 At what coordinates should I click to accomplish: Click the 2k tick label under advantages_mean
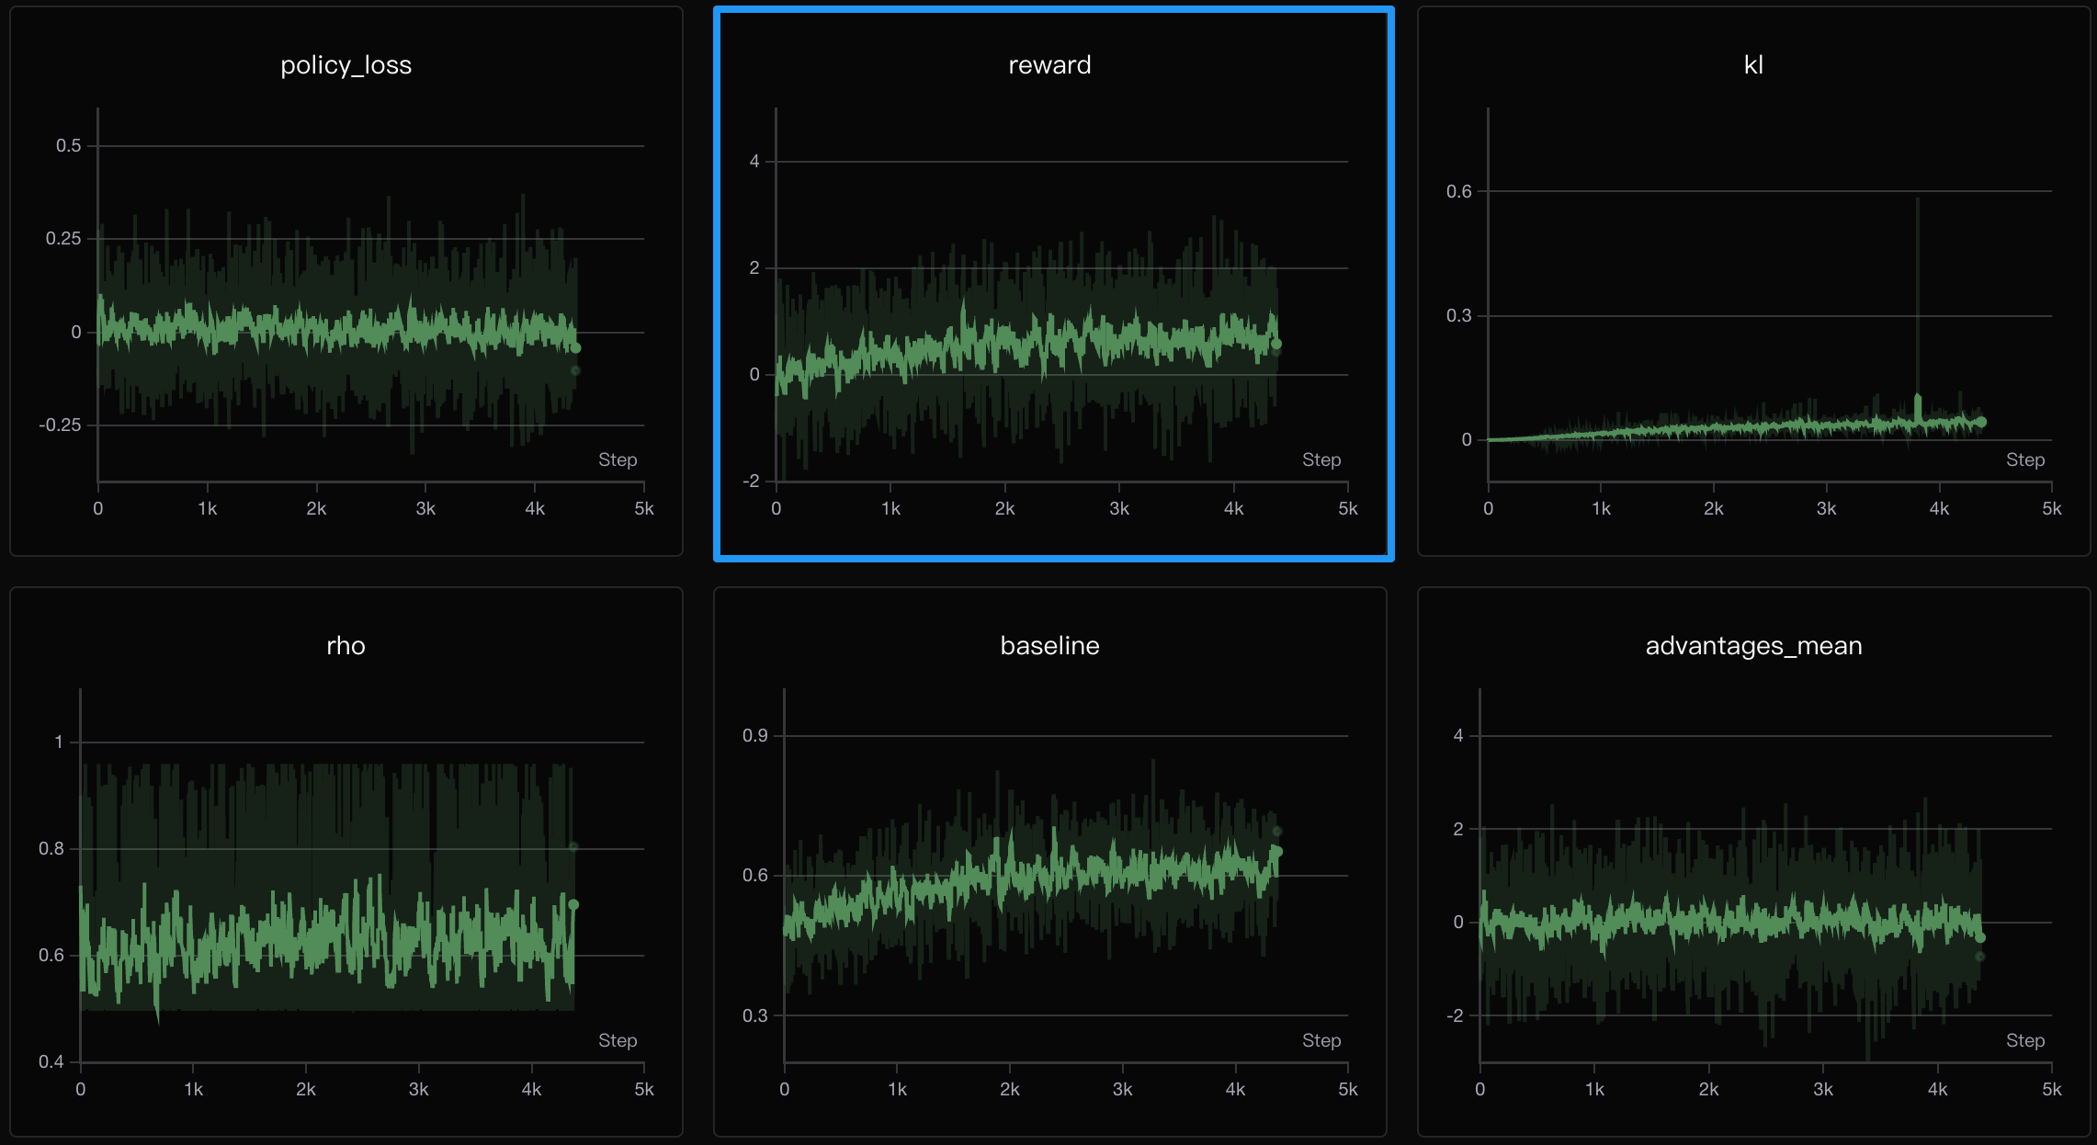pos(1708,1090)
